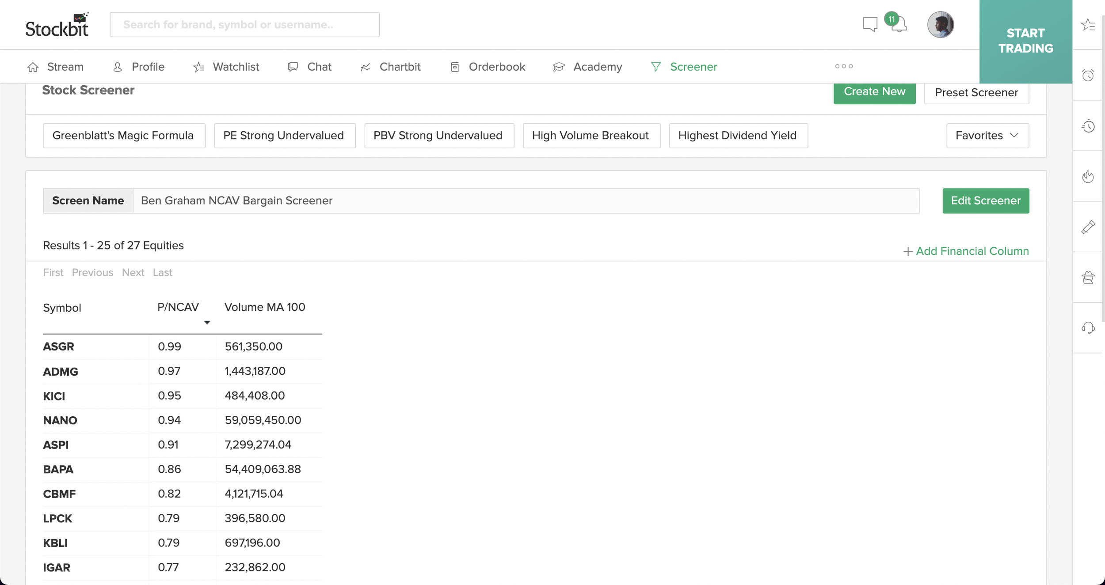Click the Last pagination link

click(x=162, y=272)
